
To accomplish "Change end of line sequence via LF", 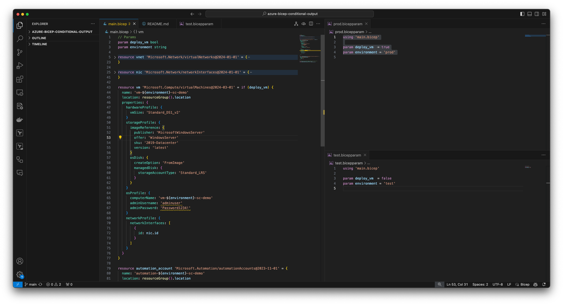I will click(x=509, y=284).
